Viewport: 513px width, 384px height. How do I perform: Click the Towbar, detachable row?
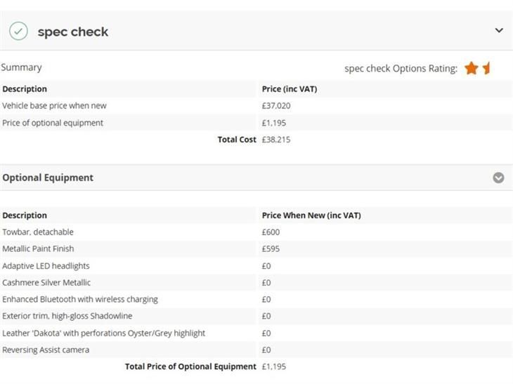click(256, 232)
